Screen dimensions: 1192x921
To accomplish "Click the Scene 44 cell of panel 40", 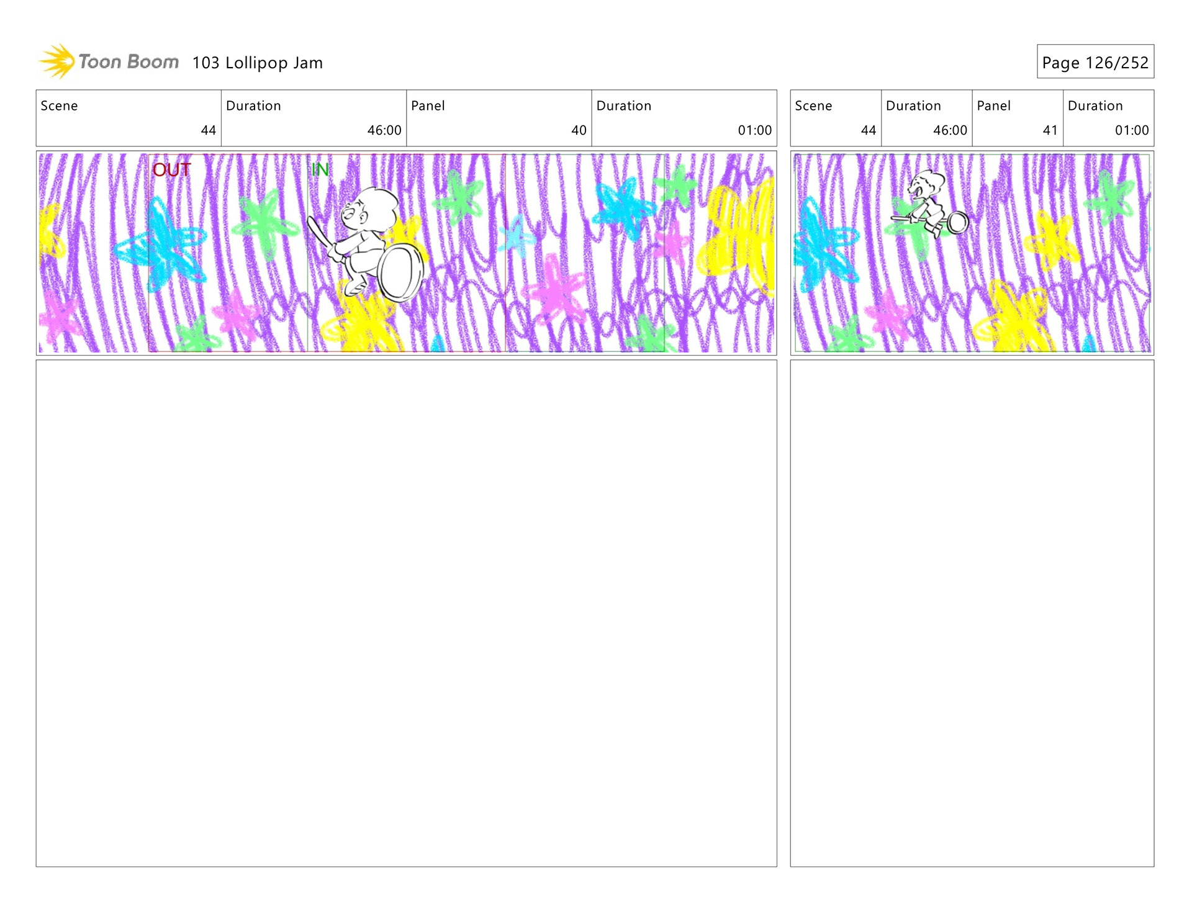I will click(x=129, y=118).
